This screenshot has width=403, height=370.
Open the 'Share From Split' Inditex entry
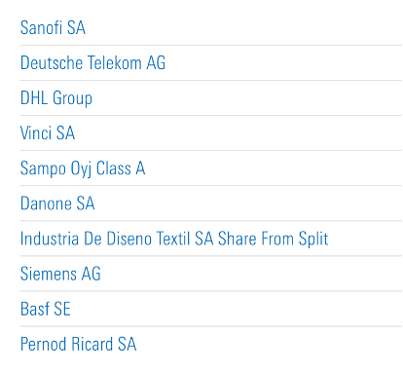(174, 239)
